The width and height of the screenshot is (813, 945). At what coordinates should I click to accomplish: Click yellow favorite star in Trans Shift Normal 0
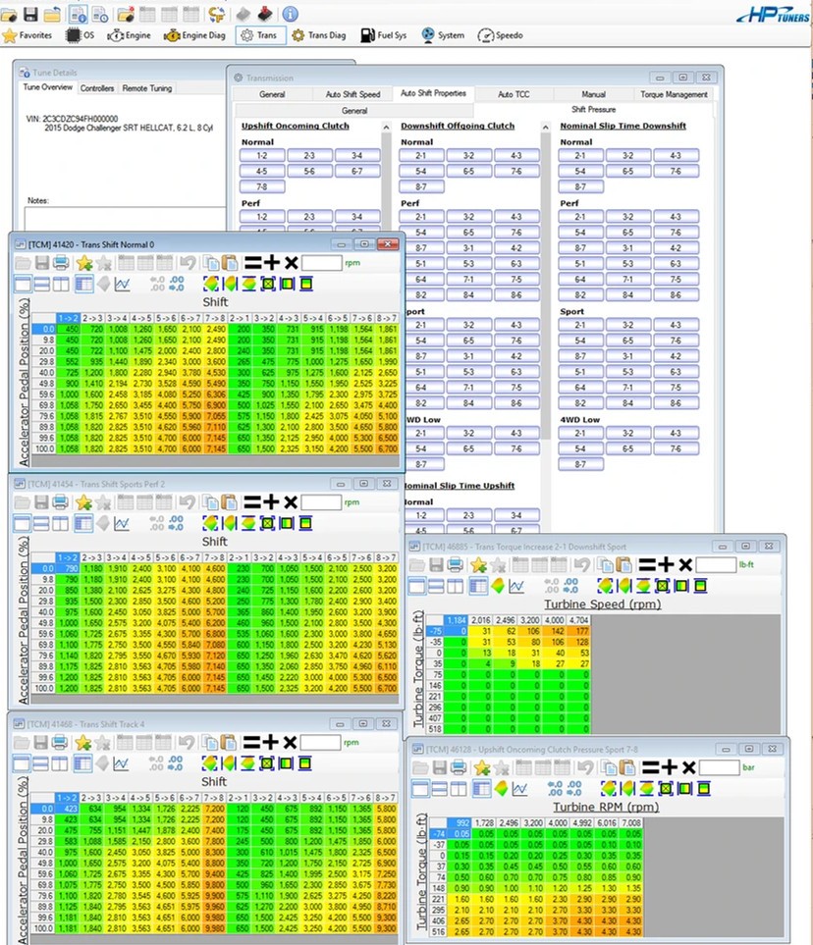click(83, 263)
